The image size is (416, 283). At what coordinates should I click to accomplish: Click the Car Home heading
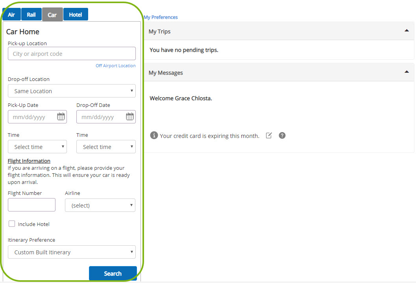[22, 32]
